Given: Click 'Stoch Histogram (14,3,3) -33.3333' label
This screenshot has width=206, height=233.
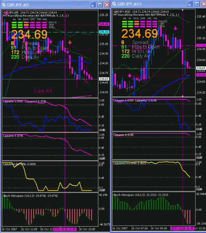Looking at the screenshot, I should [x=141, y=195].
